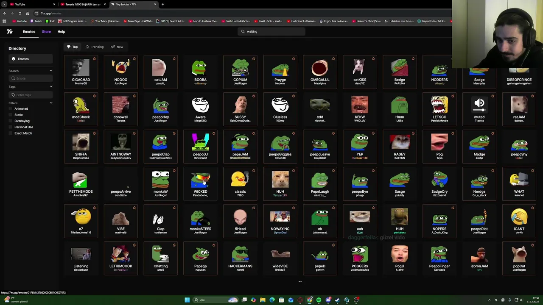The width and height of the screenshot is (543, 305).
Task: Check the Animated filter checkbox
Action: [11, 109]
